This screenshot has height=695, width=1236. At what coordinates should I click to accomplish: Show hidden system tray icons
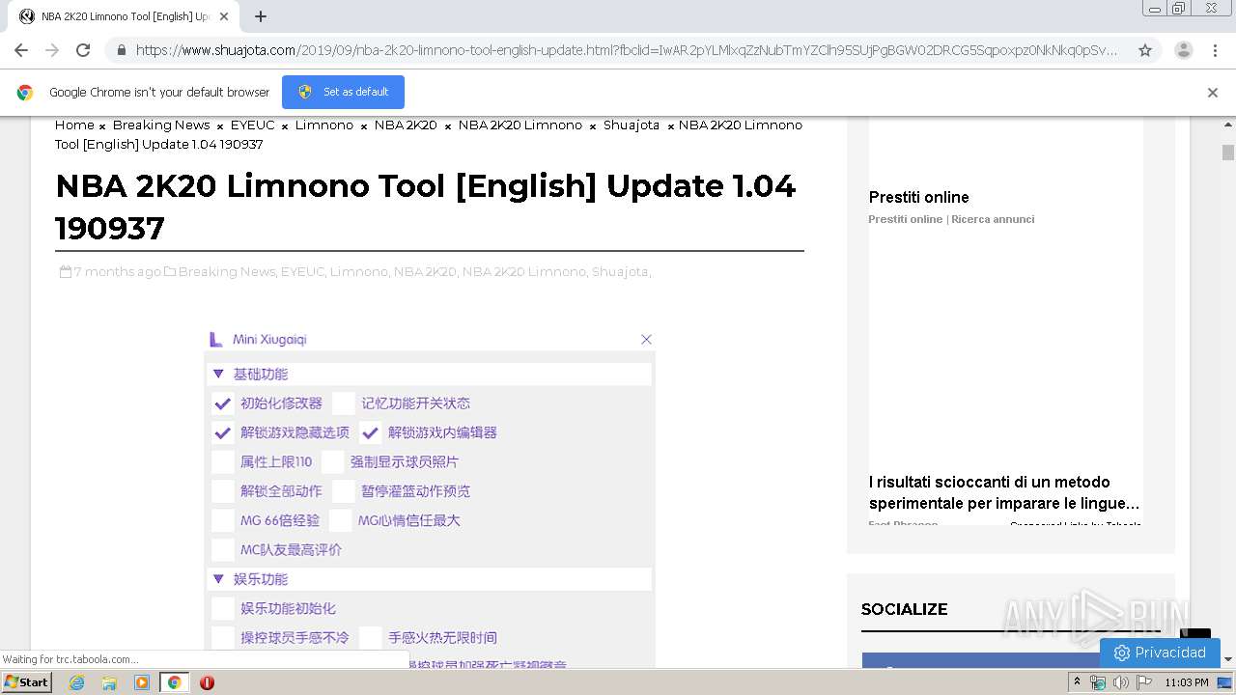click(1077, 682)
